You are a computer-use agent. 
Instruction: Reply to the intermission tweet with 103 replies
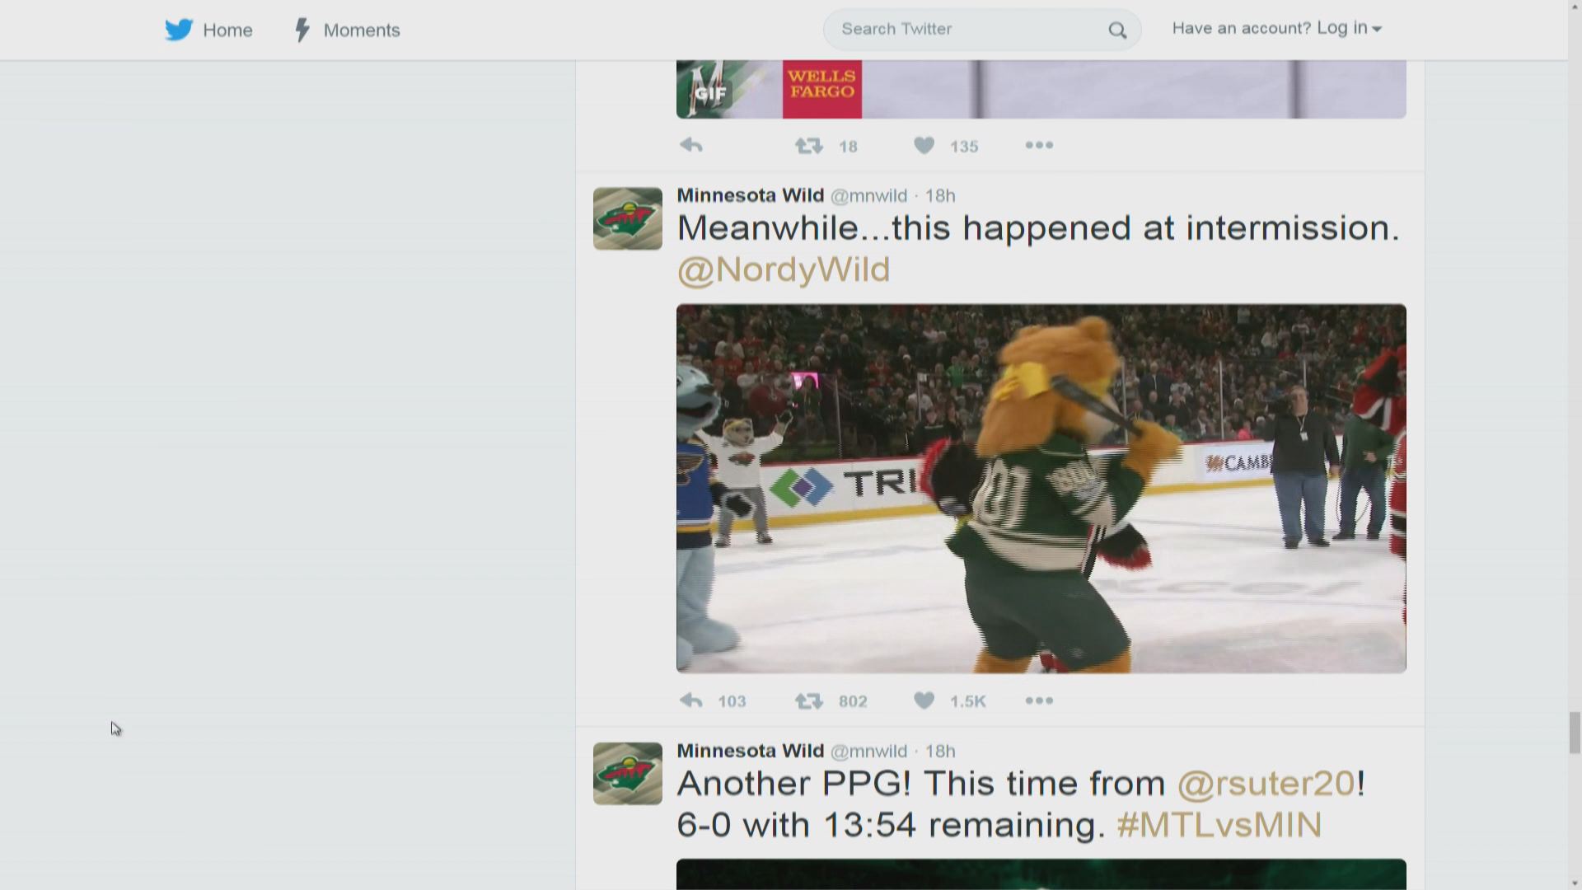point(691,700)
